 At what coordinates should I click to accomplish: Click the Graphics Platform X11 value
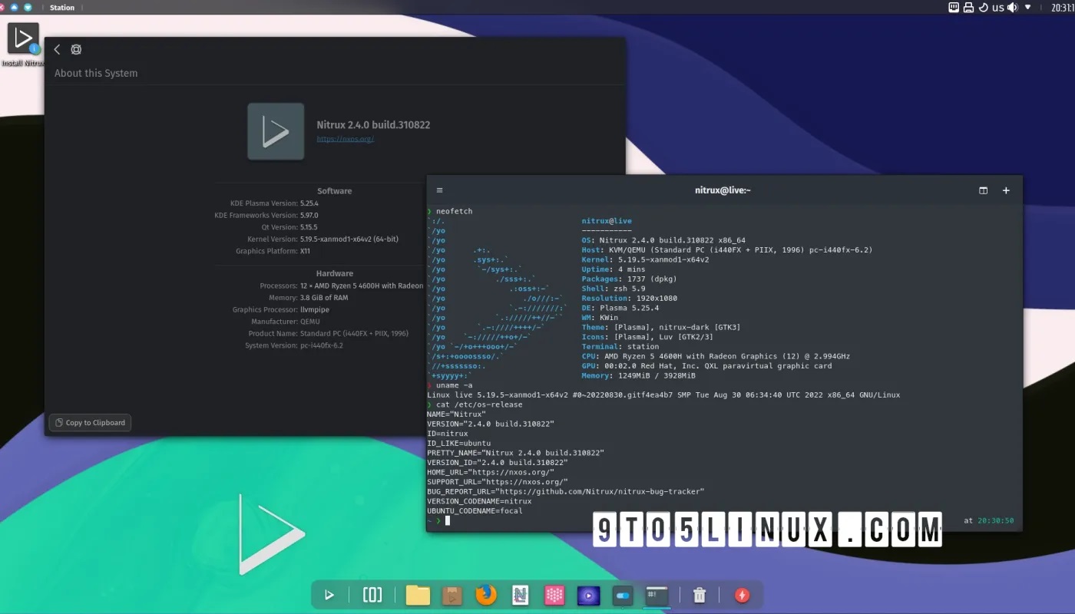[306, 251]
